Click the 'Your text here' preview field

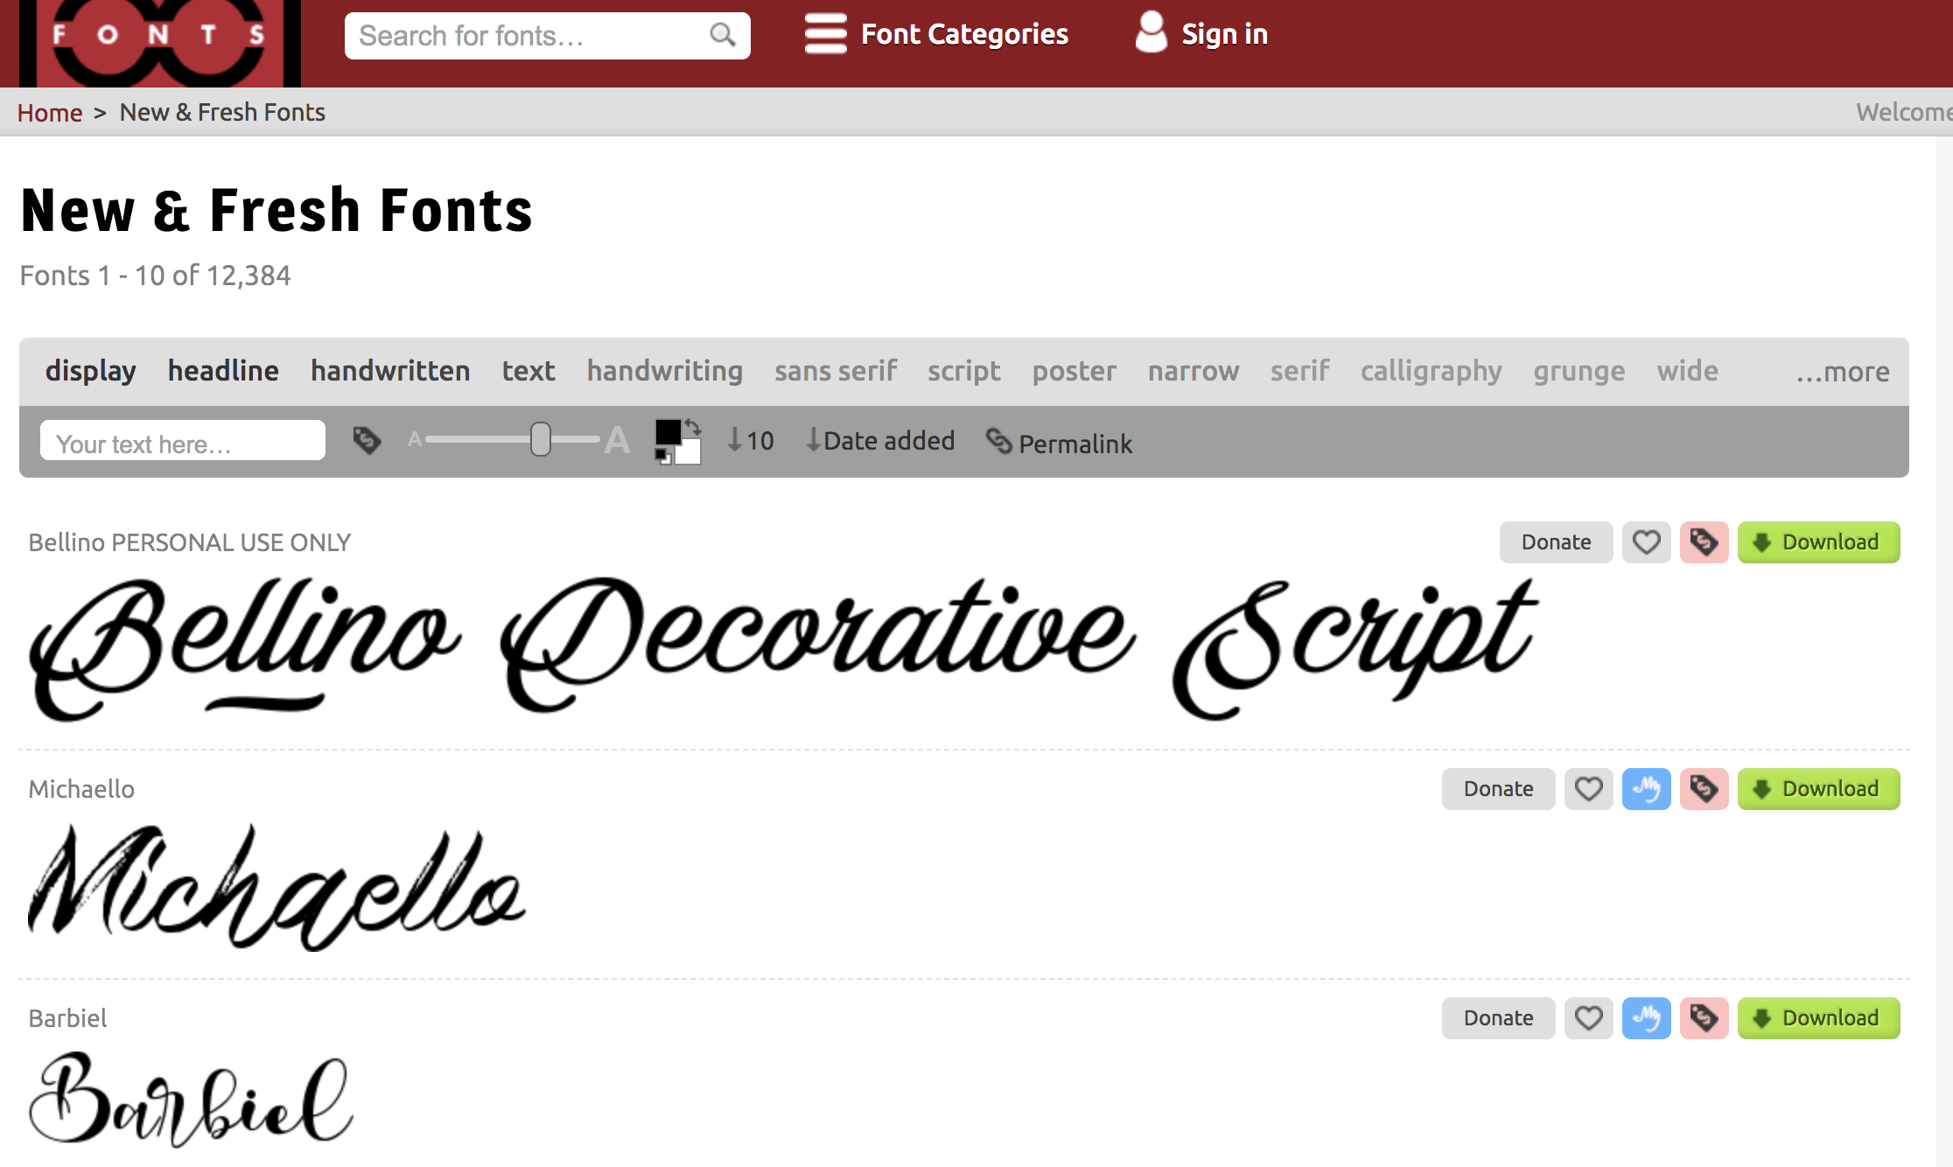(183, 441)
